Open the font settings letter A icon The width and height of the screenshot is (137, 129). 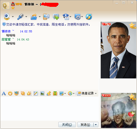tap(4, 94)
